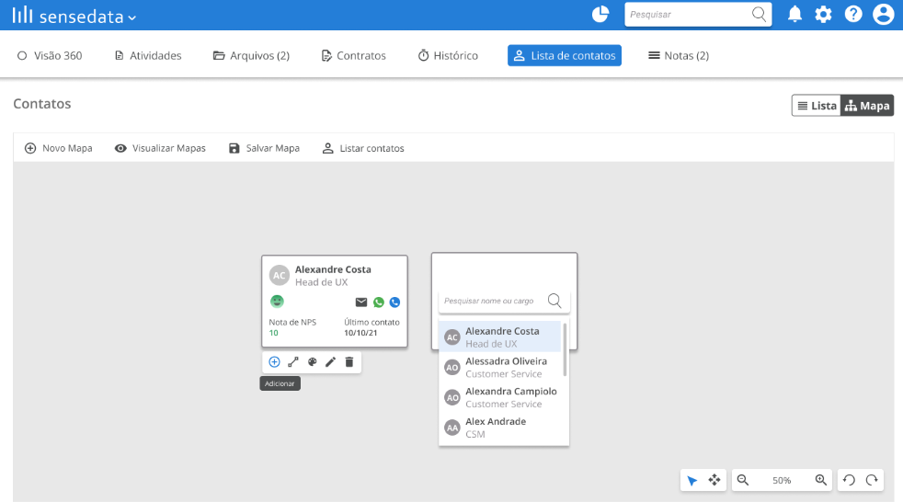Click the pencil edit icon

pos(330,362)
